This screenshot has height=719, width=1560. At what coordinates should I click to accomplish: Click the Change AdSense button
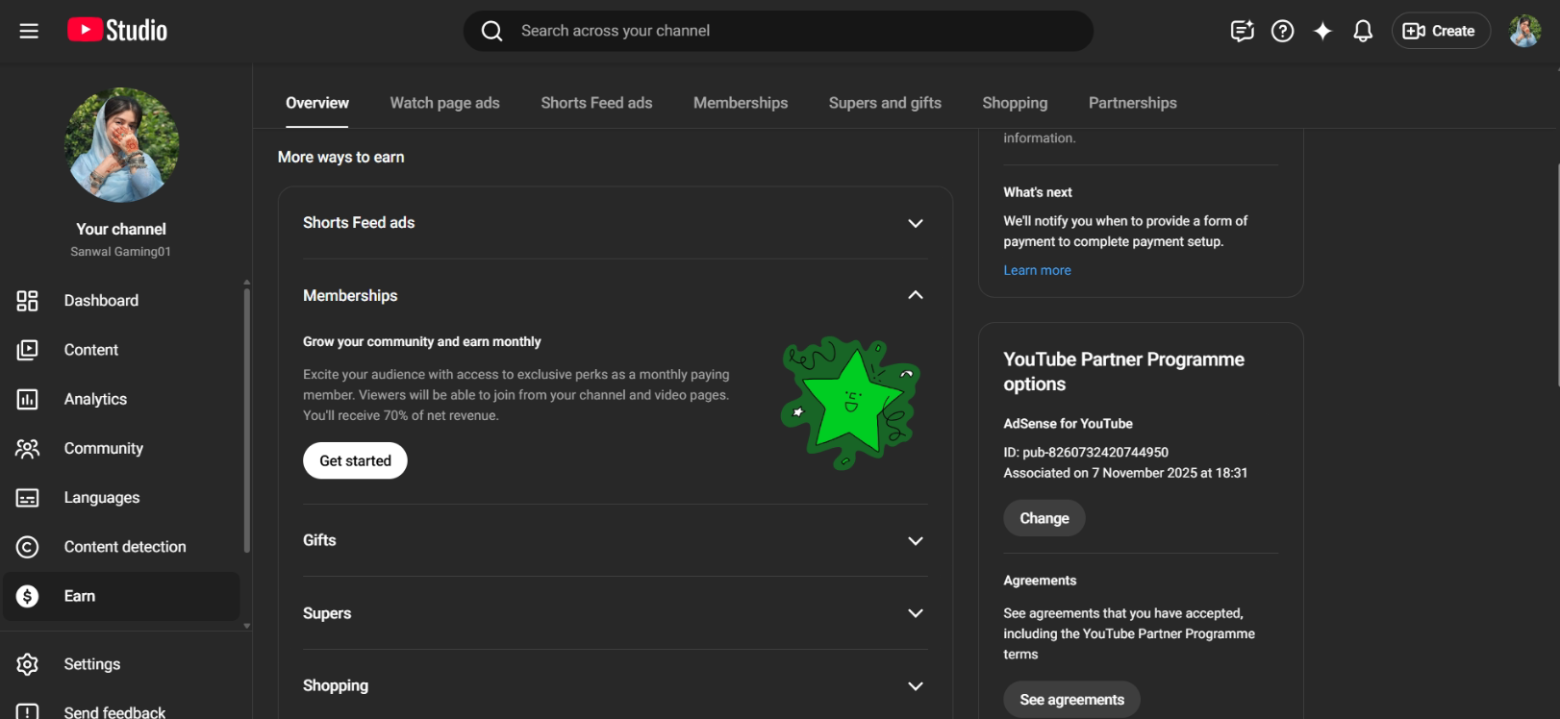click(x=1044, y=518)
